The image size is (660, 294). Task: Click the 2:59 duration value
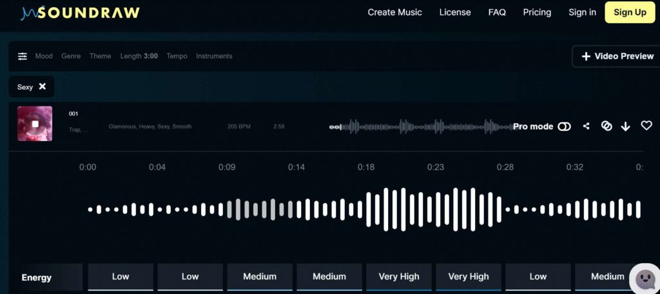[x=278, y=126]
